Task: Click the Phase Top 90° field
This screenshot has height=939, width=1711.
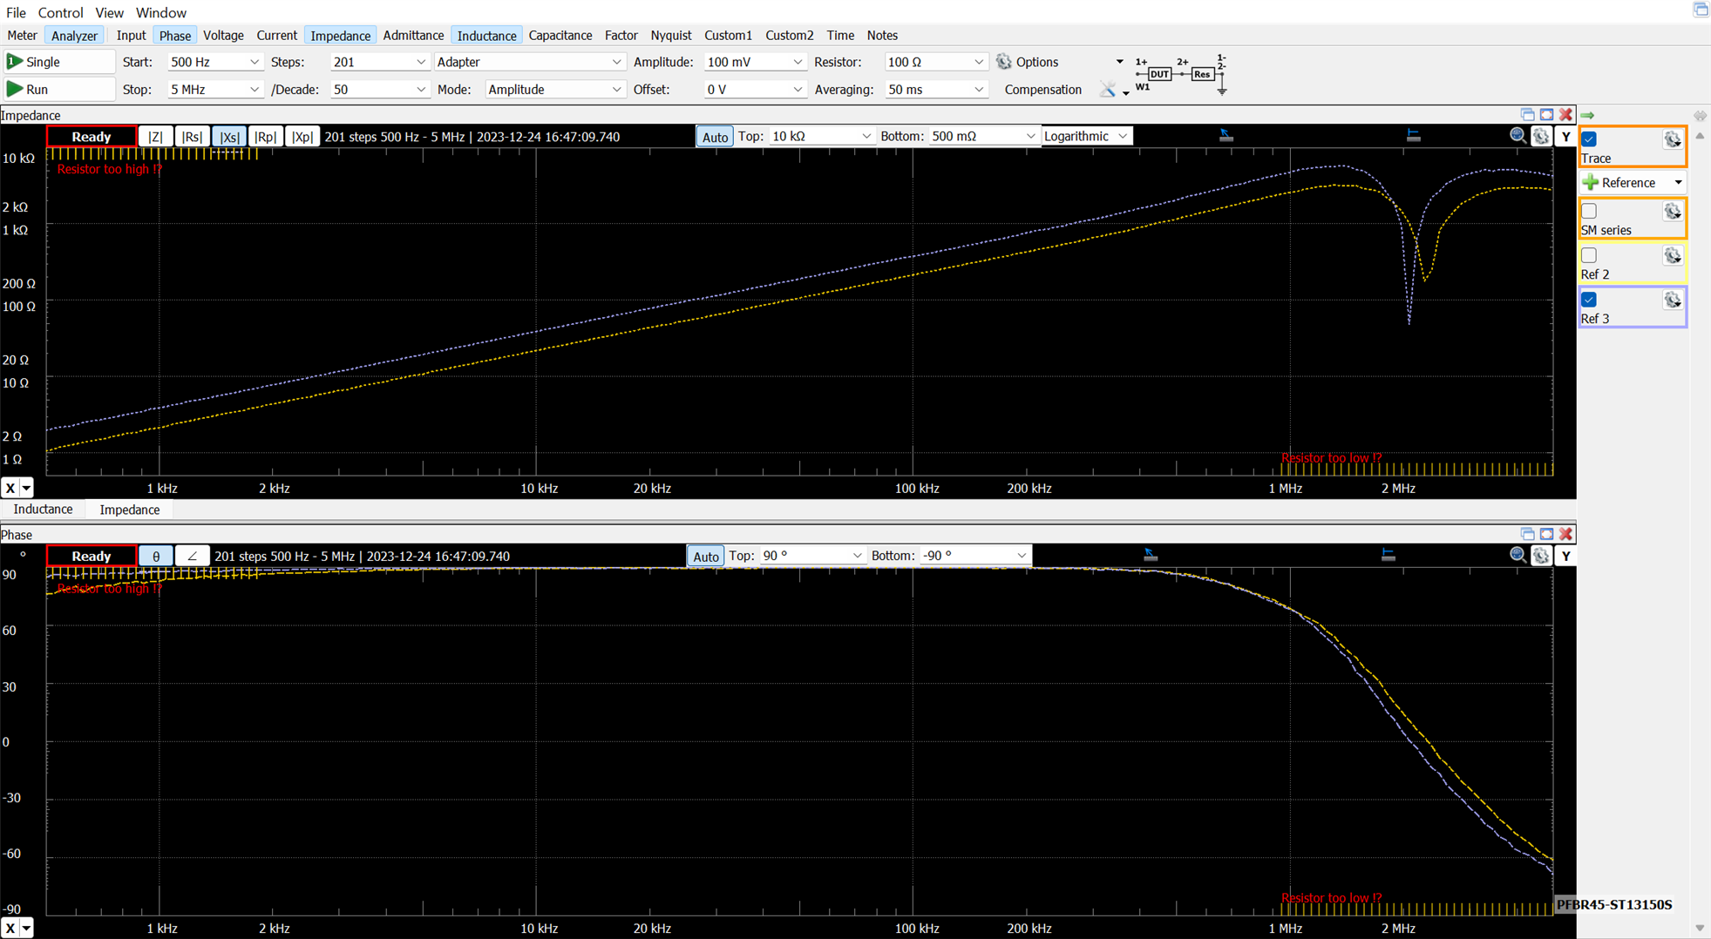Action: click(812, 556)
